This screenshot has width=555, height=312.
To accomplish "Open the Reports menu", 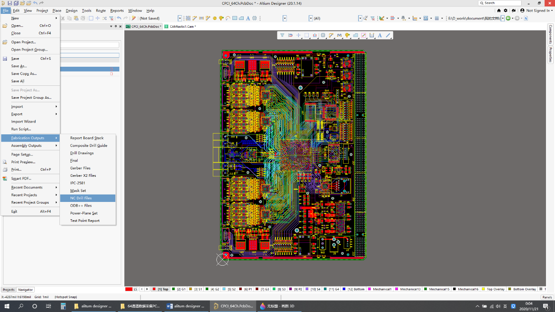I will pos(117,10).
